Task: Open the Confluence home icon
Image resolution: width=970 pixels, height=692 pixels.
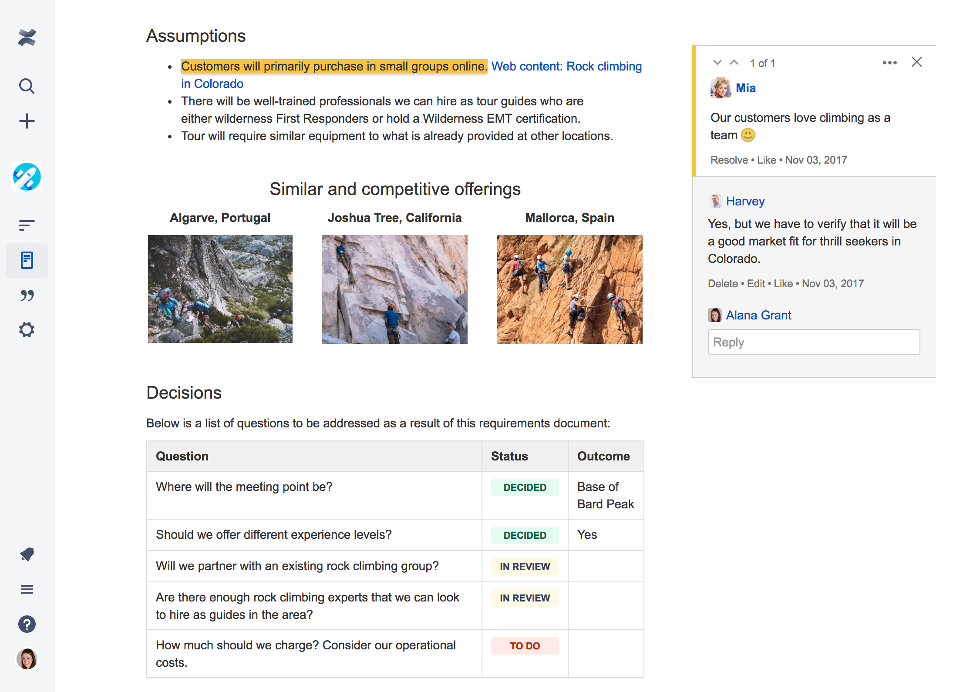Action: coord(27,37)
